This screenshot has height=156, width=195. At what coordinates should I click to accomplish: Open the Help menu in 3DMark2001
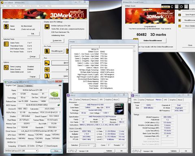(x=50, y=6)
